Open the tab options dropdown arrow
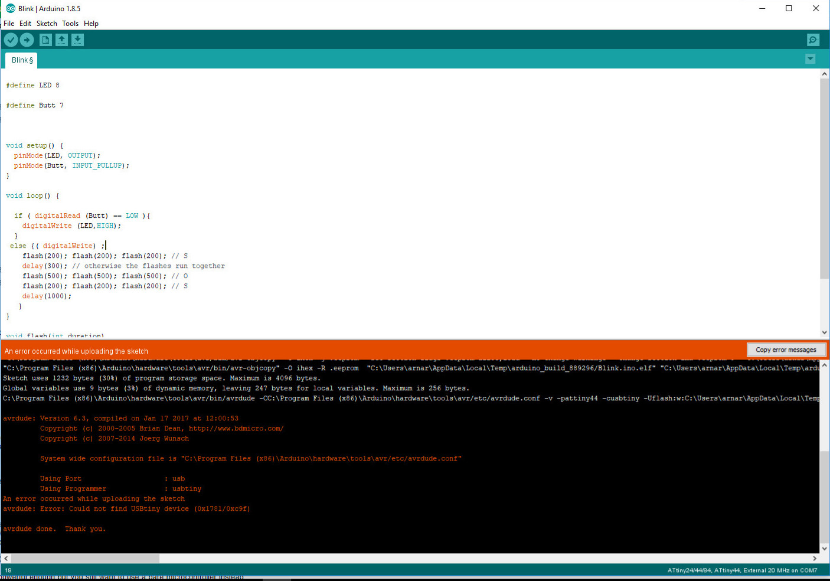The image size is (830, 581). 811,59
